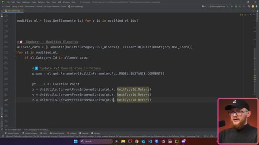Open the user account dropdown icon
Image resolution: width=259 pixels, height=145 pixels.
pos(204,6)
